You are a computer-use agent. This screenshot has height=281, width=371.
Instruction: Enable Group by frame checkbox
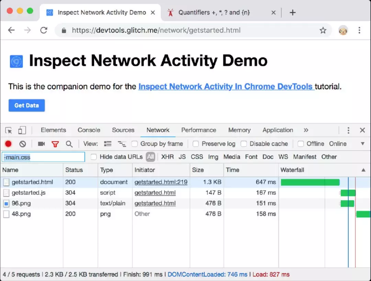[134, 144]
